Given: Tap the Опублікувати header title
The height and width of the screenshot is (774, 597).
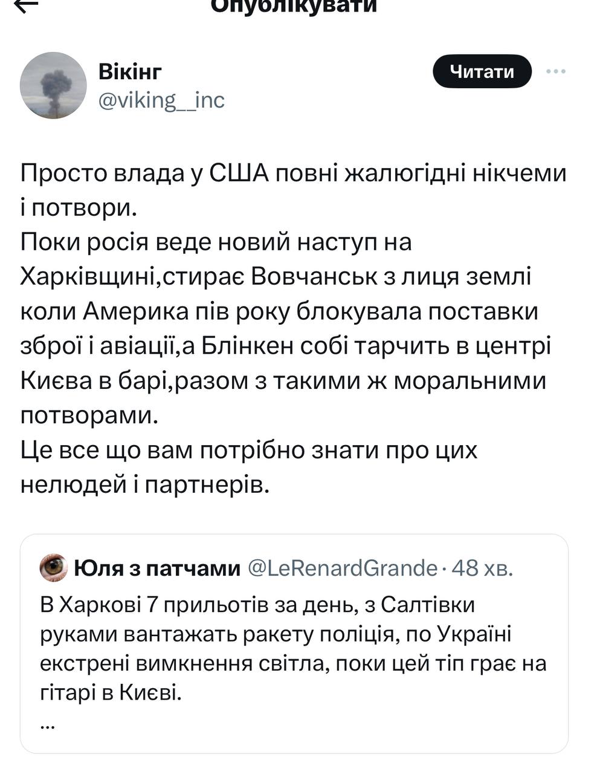Looking at the screenshot, I should 294,6.
